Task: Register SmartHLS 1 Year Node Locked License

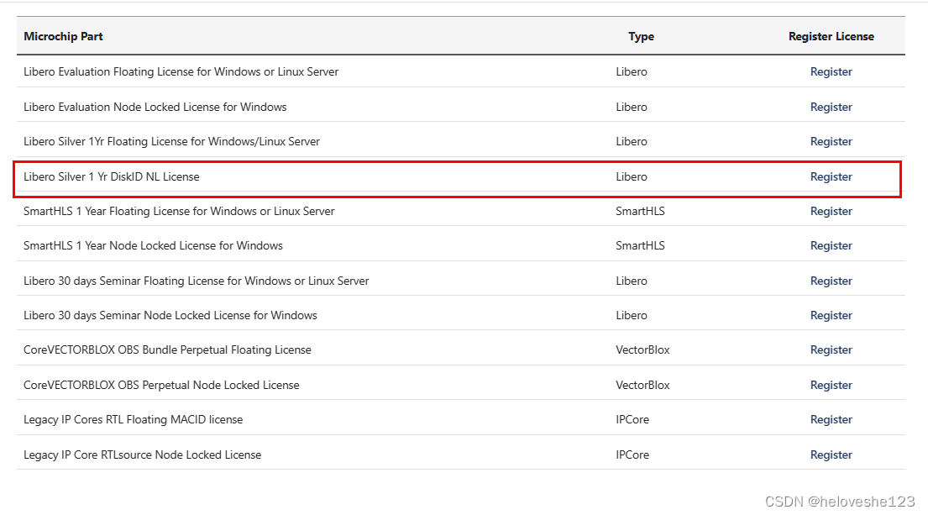Action: click(831, 245)
